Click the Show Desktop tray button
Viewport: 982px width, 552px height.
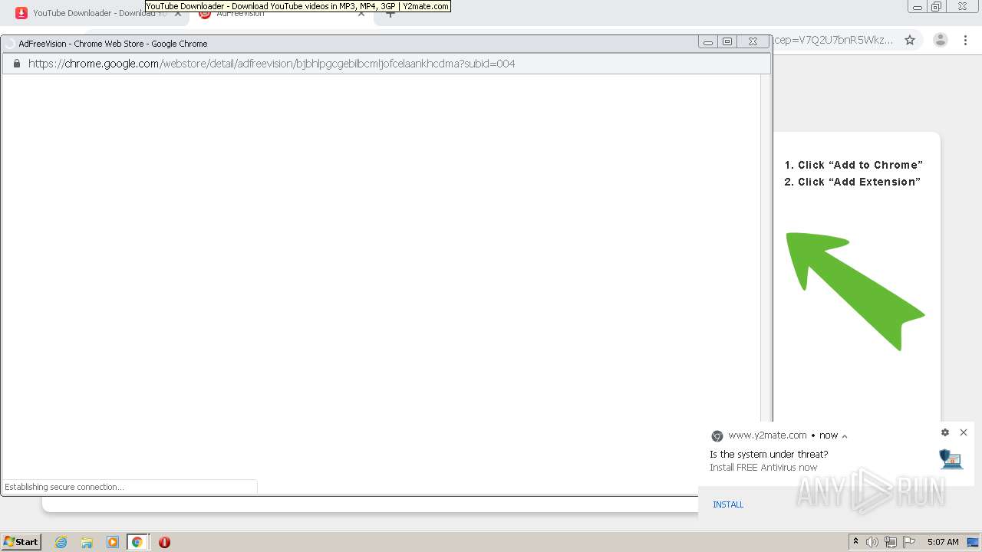(973, 542)
